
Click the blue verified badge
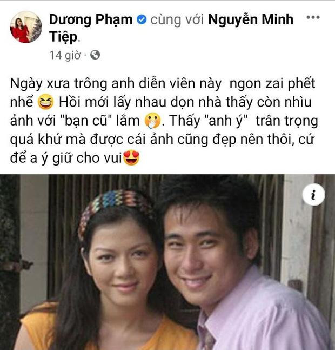(142, 19)
